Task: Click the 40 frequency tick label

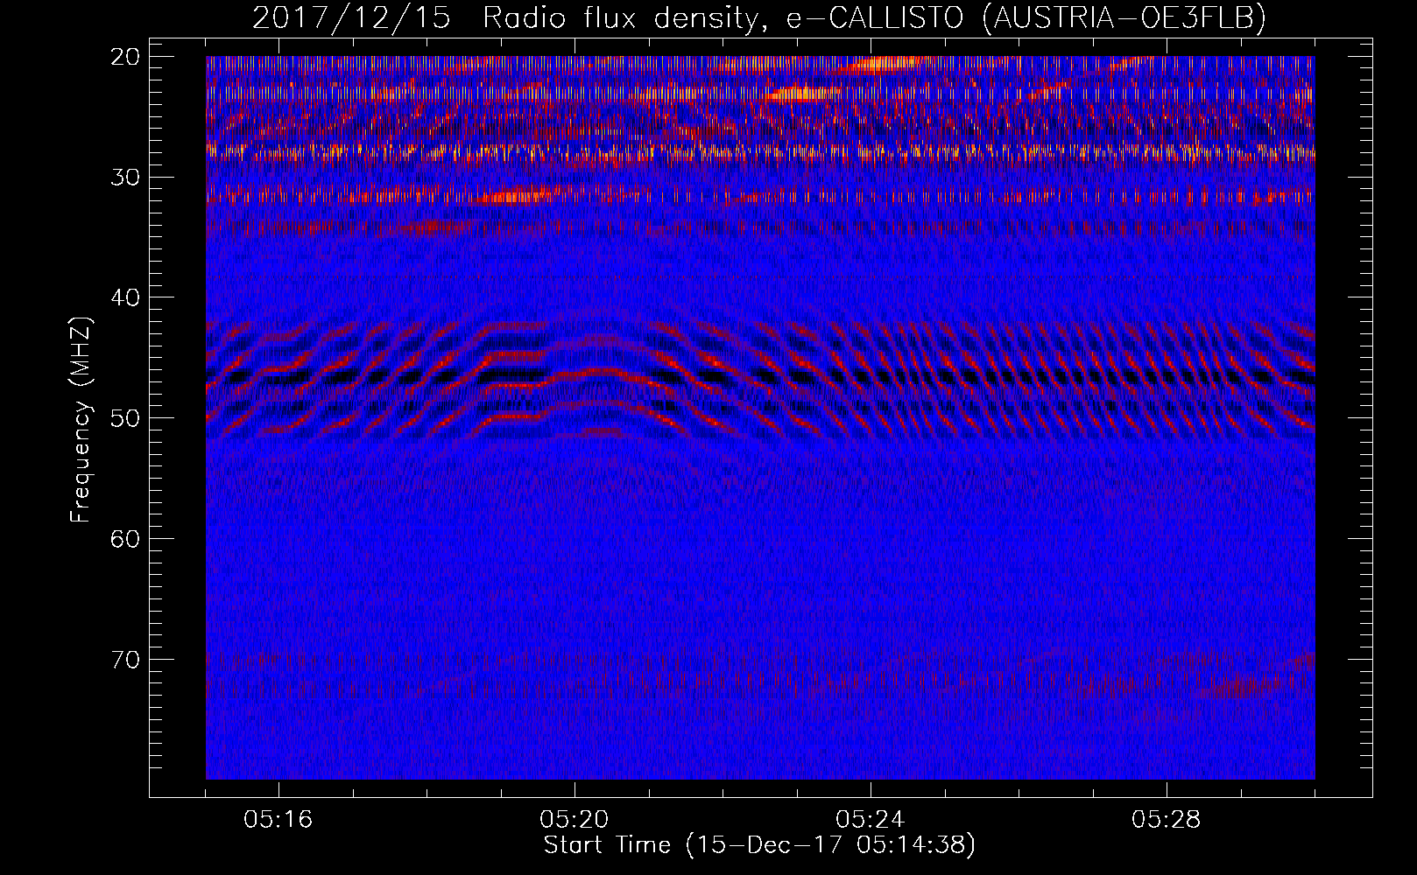Action: tap(126, 297)
